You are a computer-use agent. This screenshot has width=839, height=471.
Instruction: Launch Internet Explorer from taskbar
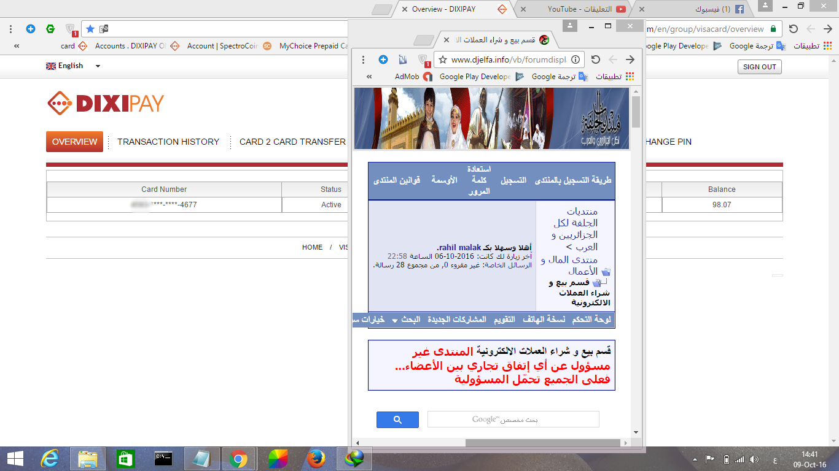(x=49, y=458)
